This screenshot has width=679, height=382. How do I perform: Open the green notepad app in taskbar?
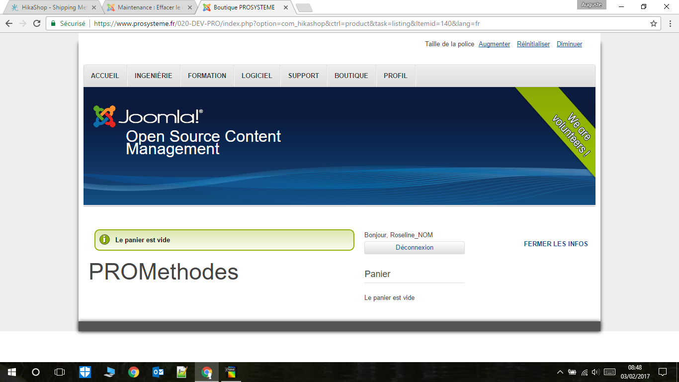[182, 372]
